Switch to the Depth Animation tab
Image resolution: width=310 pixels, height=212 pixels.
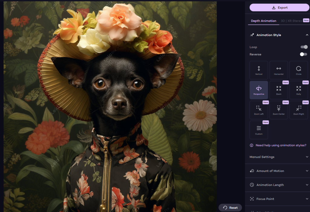point(263,21)
